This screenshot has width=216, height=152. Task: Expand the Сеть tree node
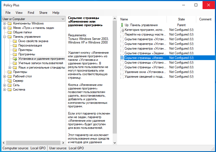[5, 85]
